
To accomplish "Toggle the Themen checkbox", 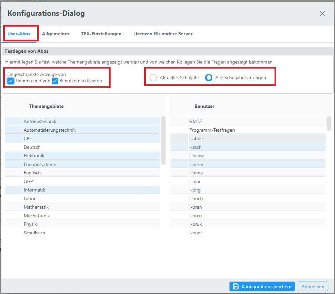I will (11, 81).
